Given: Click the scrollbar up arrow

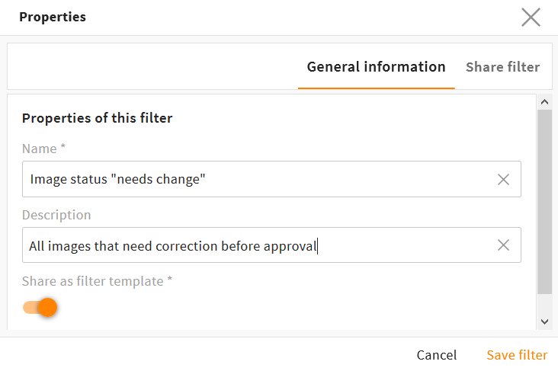Looking at the screenshot, I should click(x=544, y=101).
